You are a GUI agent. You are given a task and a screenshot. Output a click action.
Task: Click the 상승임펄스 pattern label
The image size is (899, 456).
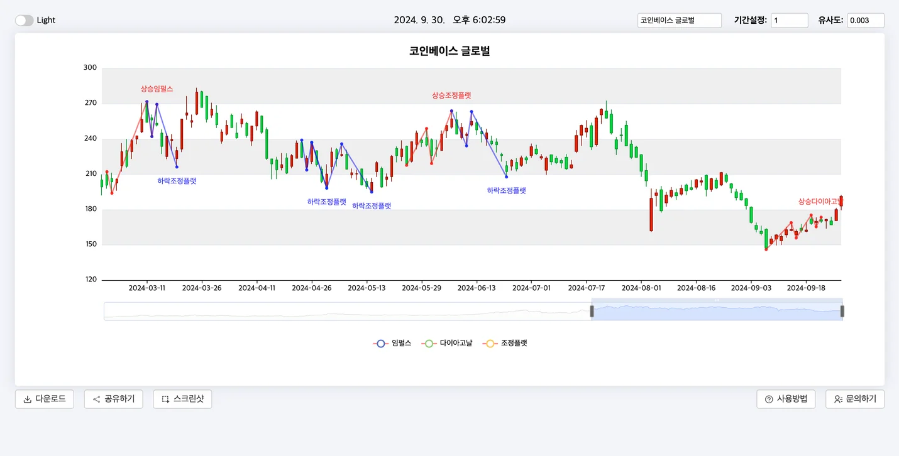coord(157,89)
